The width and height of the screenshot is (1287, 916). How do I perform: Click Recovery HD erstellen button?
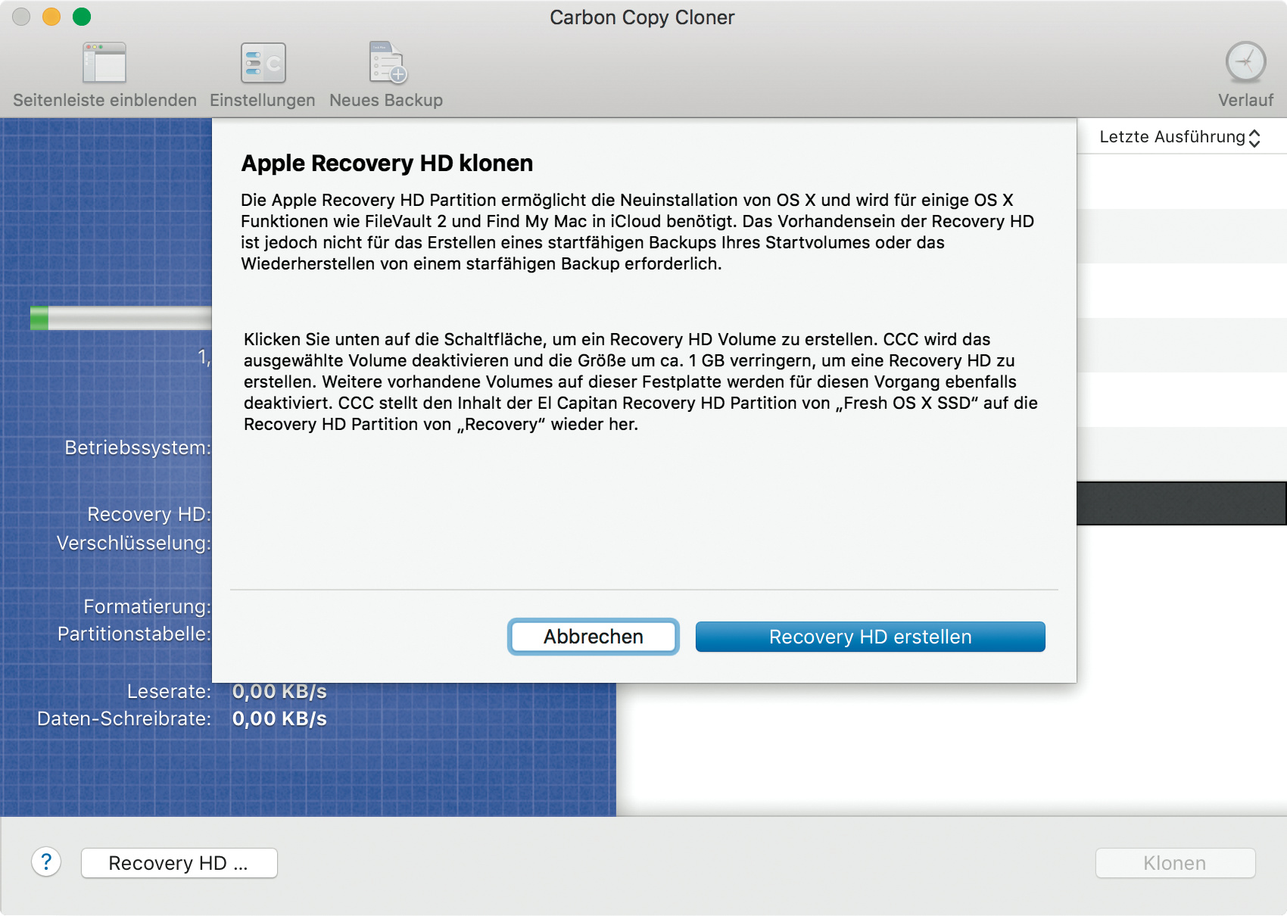[871, 637]
